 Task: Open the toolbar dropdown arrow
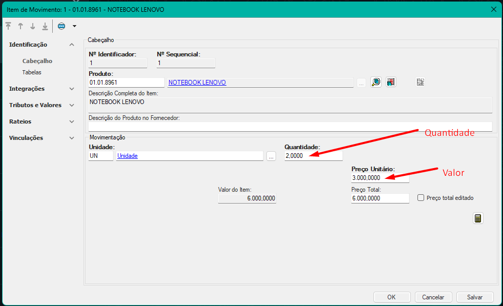(74, 26)
